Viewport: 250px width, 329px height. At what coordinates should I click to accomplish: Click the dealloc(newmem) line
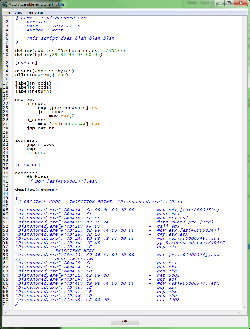[x=36, y=189]
